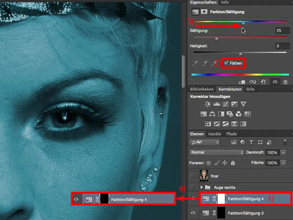Reset adjustment to defaults (curved arrow icon)
Viewport: 293px width, 220px height.
point(263,82)
